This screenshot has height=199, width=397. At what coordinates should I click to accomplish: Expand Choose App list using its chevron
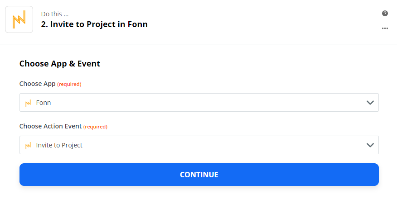(370, 103)
